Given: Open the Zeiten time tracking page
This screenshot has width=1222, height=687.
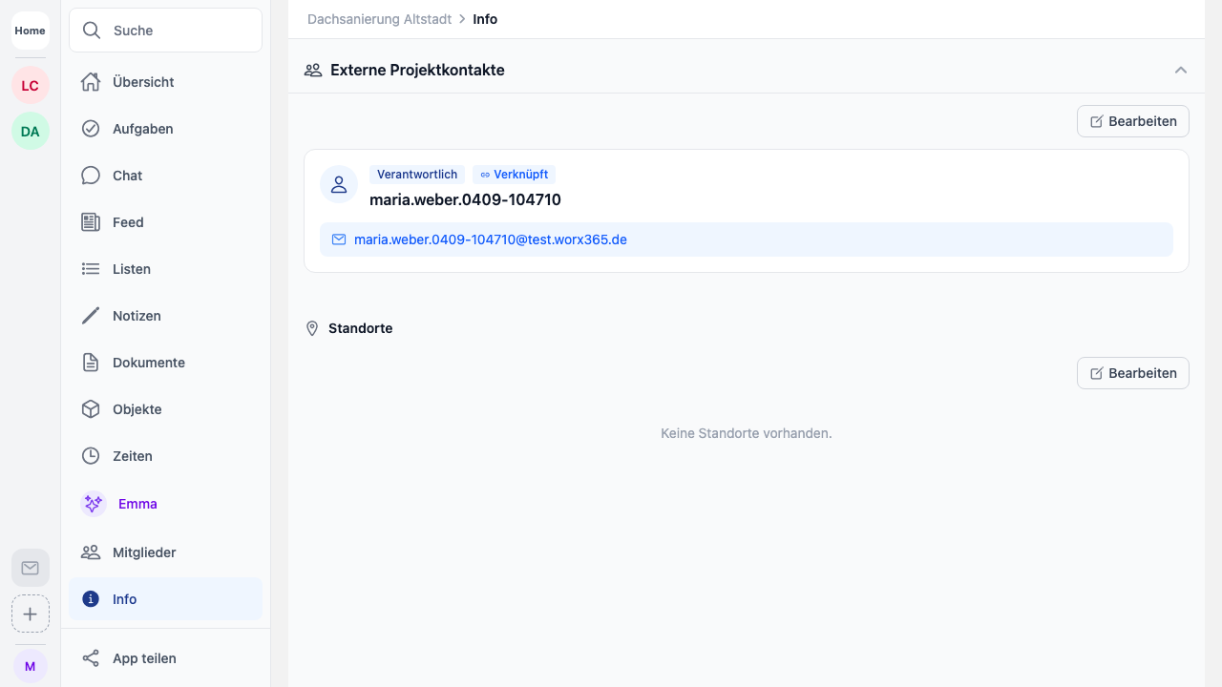Looking at the screenshot, I should [132, 456].
